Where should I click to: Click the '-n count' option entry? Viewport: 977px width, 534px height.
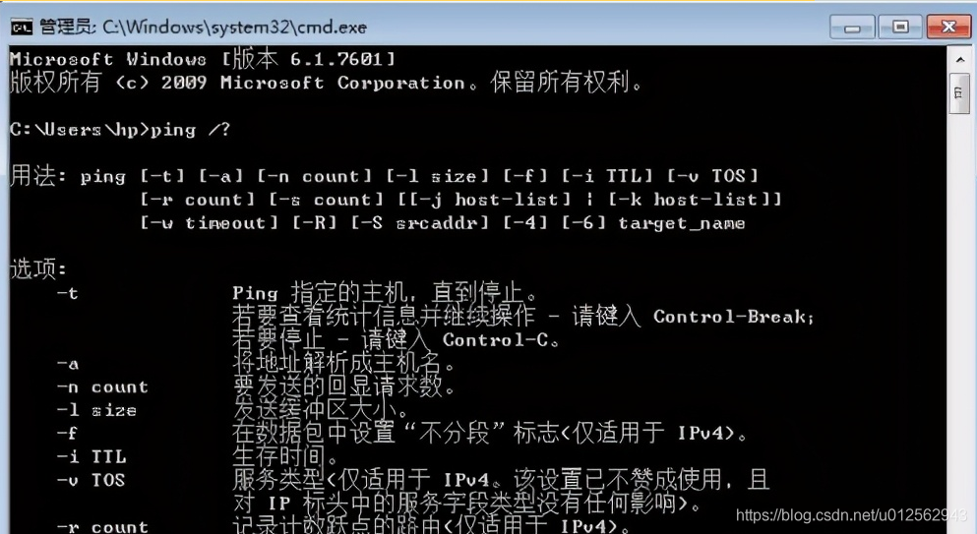102,386
